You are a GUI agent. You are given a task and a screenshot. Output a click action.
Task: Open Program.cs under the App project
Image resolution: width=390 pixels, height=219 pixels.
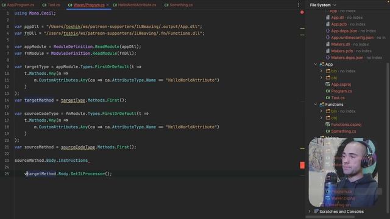point(341,91)
